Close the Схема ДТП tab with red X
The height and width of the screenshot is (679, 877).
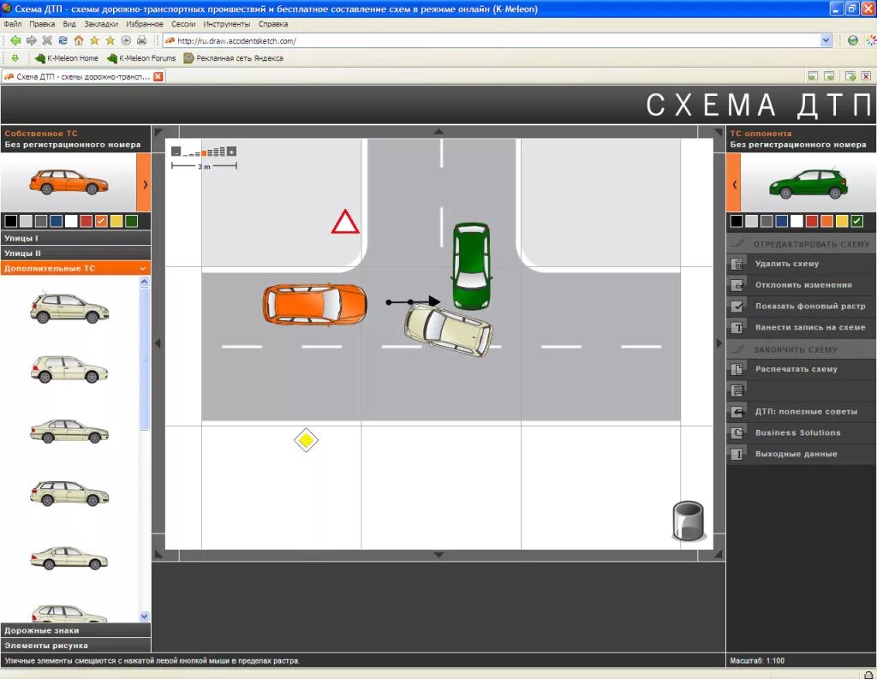point(158,76)
